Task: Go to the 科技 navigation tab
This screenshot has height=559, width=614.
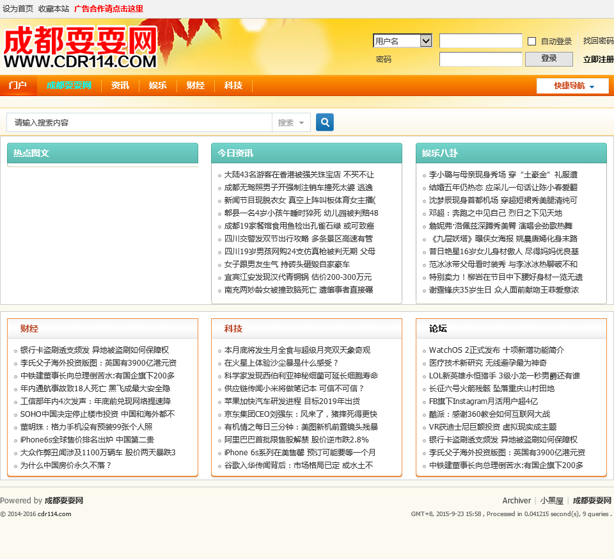Action: [x=233, y=86]
